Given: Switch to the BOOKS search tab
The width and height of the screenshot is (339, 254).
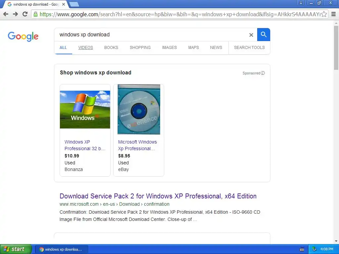Looking at the screenshot, I should 111,48.
